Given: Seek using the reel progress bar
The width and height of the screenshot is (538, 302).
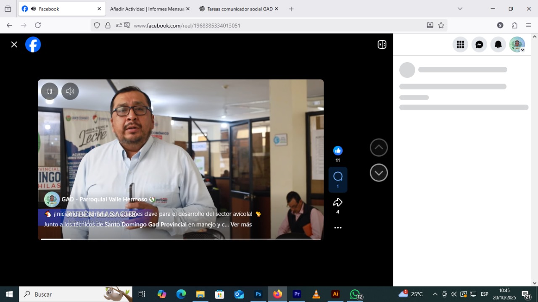Looking at the screenshot, I should click(x=181, y=239).
